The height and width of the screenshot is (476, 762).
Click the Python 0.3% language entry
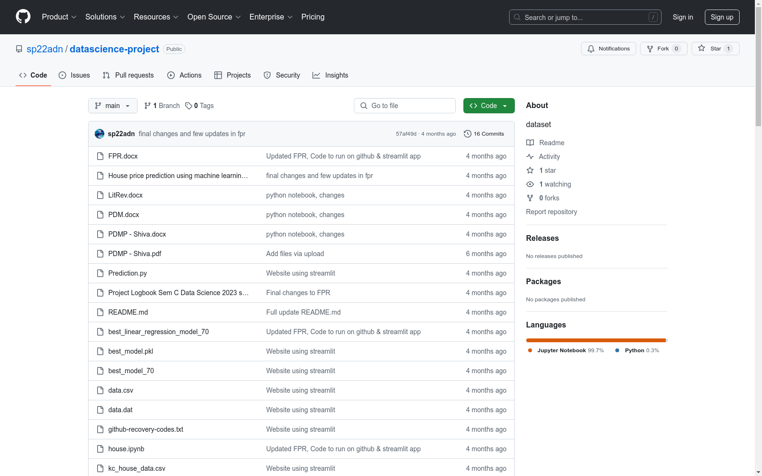(637, 350)
